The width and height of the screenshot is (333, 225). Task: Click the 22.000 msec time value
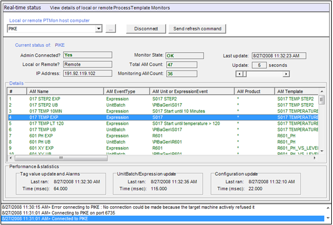[x=256, y=189]
